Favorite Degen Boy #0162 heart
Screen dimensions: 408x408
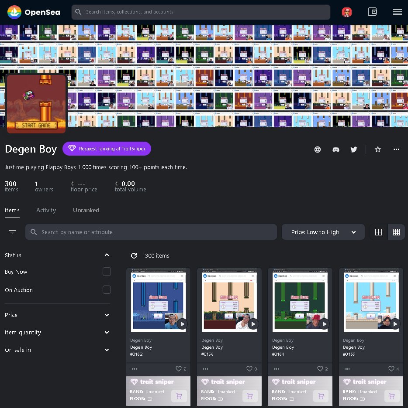178,369
